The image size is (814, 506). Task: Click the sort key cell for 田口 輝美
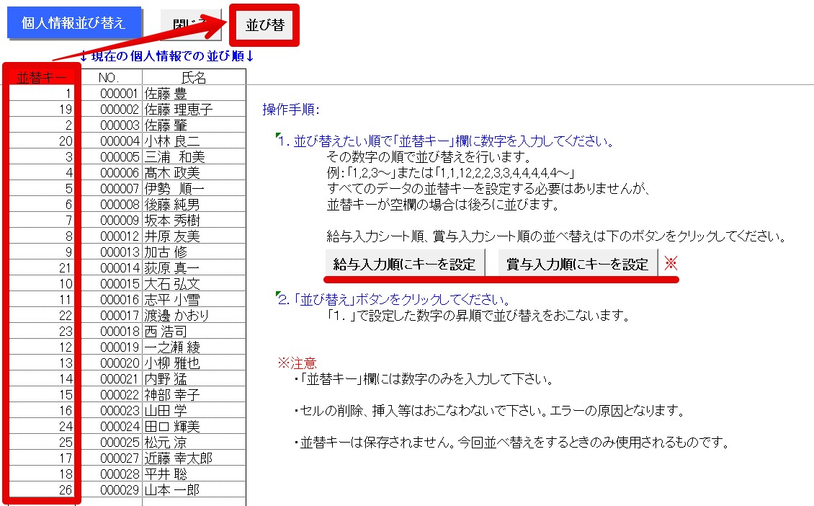[42, 427]
